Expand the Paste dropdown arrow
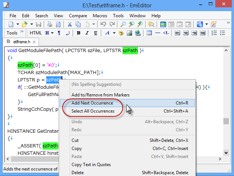The width and height of the screenshot is (234, 176). pos(94,24)
